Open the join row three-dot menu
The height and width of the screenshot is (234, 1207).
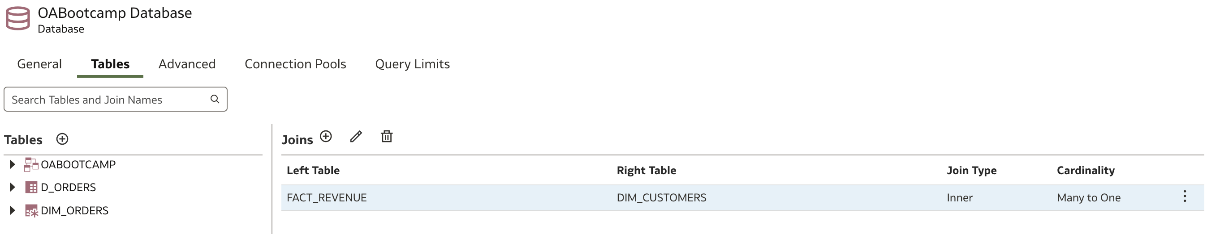(x=1185, y=196)
